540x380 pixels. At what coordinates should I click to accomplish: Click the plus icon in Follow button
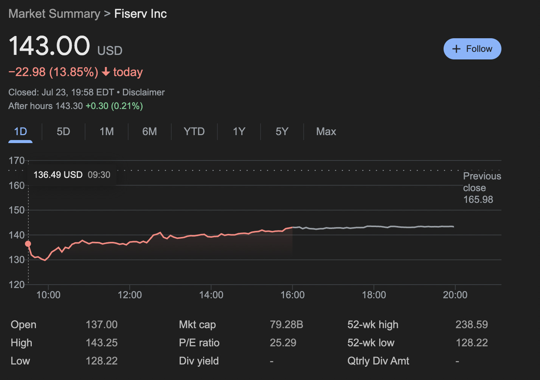click(456, 49)
